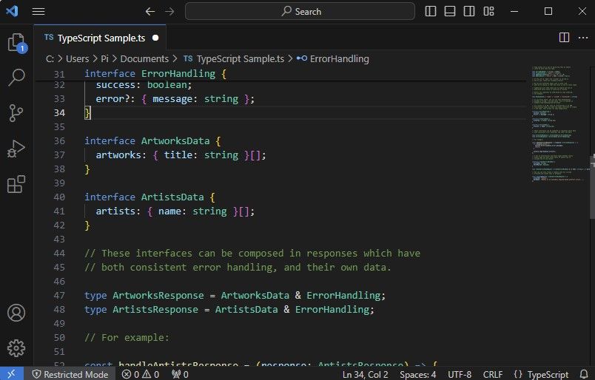Click the split editor right icon
This screenshot has width=595, height=380.
coord(564,37)
